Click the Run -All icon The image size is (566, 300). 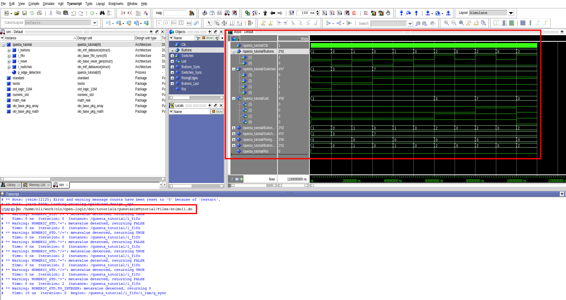(x=340, y=13)
